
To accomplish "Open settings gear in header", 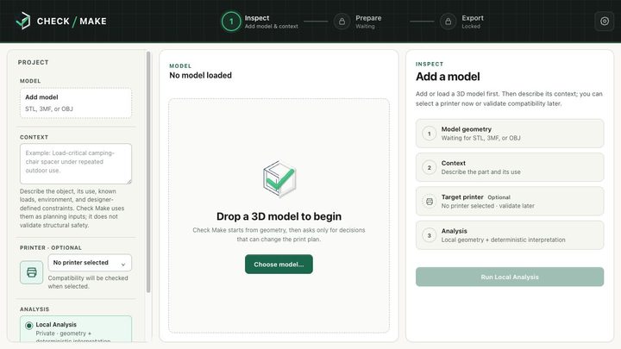I will pyautogui.click(x=605, y=21).
